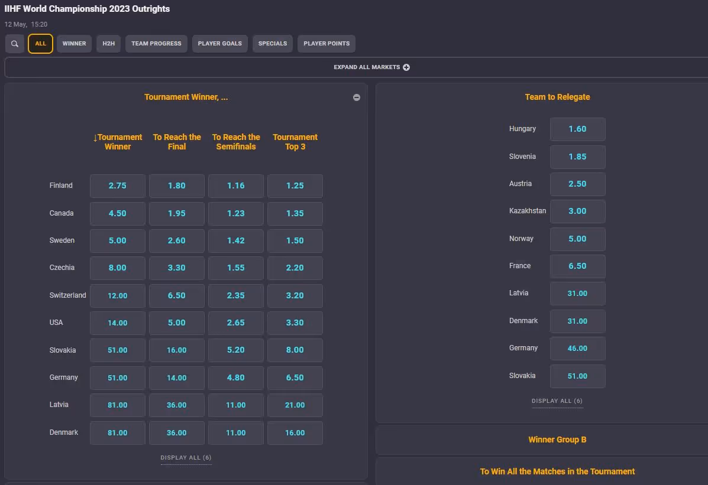Pick Czechia top 3 at 2.20
This screenshot has width=708, height=485.
click(x=295, y=268)
